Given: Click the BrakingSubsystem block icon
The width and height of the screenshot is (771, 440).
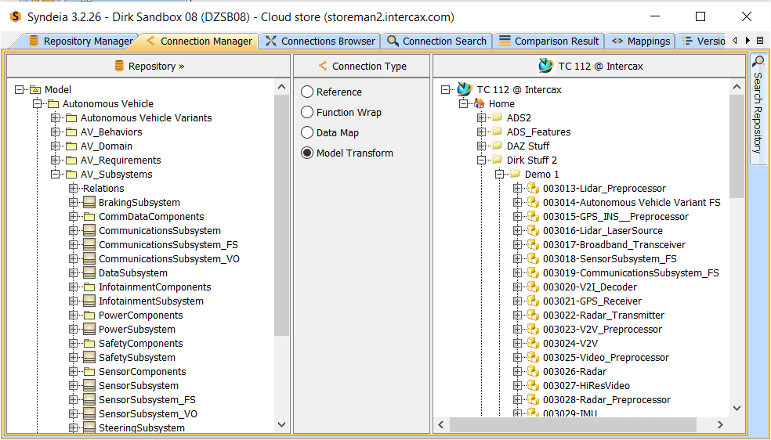Looking at the screenshot, I should pos(89,202).
